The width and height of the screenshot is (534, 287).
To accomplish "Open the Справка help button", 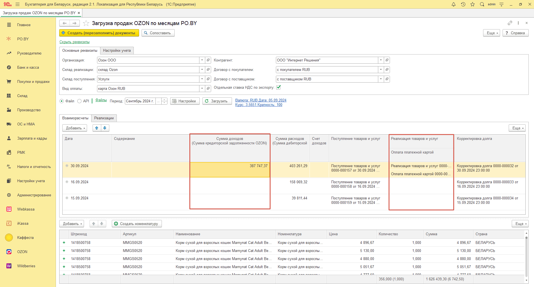I will 516,33.
